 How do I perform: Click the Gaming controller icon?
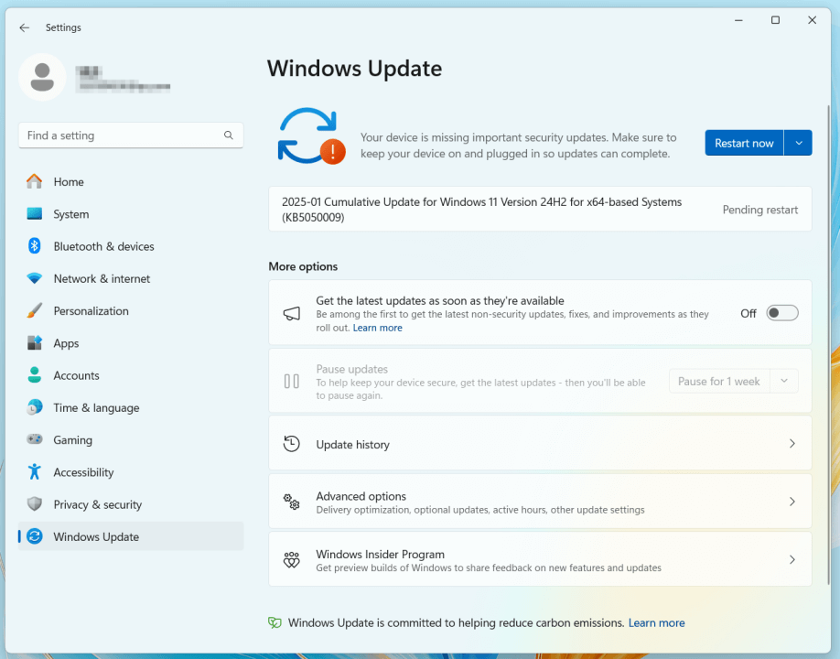click(x=35, y=440)
